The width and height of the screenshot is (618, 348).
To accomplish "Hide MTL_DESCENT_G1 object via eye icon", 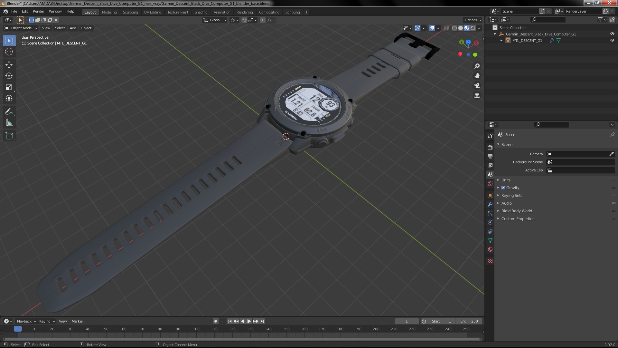I will pyautogui.click(x=612, y=40).
